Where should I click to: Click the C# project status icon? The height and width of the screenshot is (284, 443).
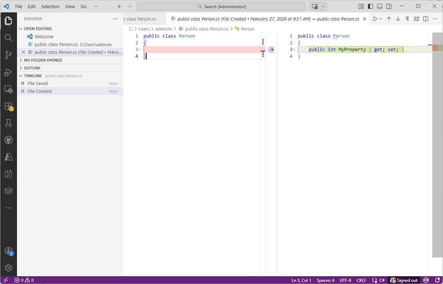[x=426, y=280]
